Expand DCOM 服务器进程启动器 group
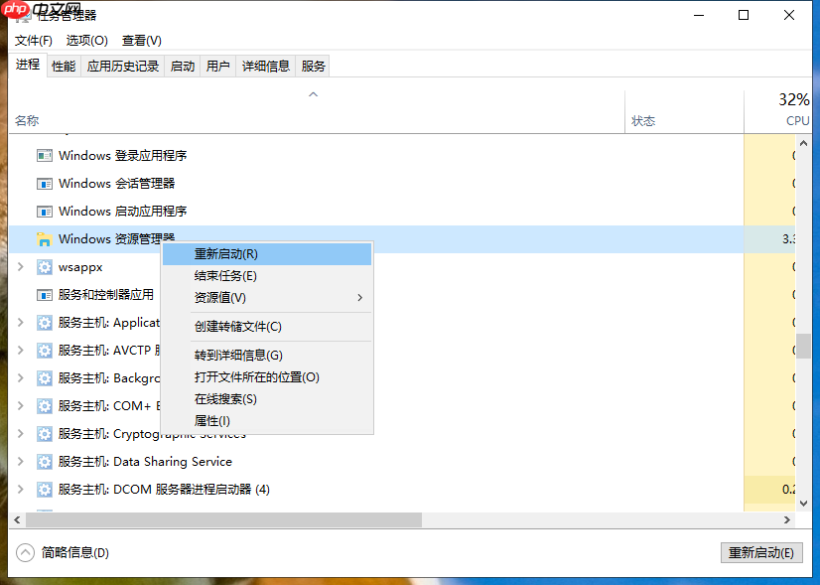Screen dimensions: 820x585 tap(19, 489)
